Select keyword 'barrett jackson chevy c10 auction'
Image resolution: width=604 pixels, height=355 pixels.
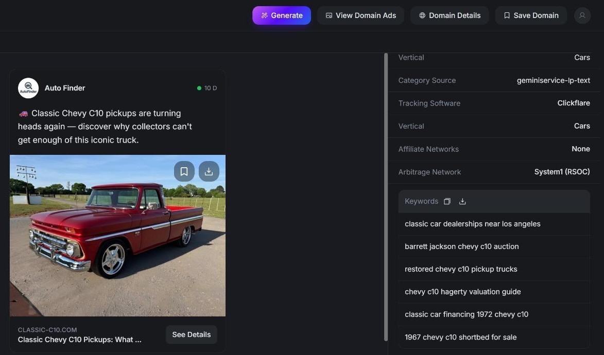click(494, 247)
